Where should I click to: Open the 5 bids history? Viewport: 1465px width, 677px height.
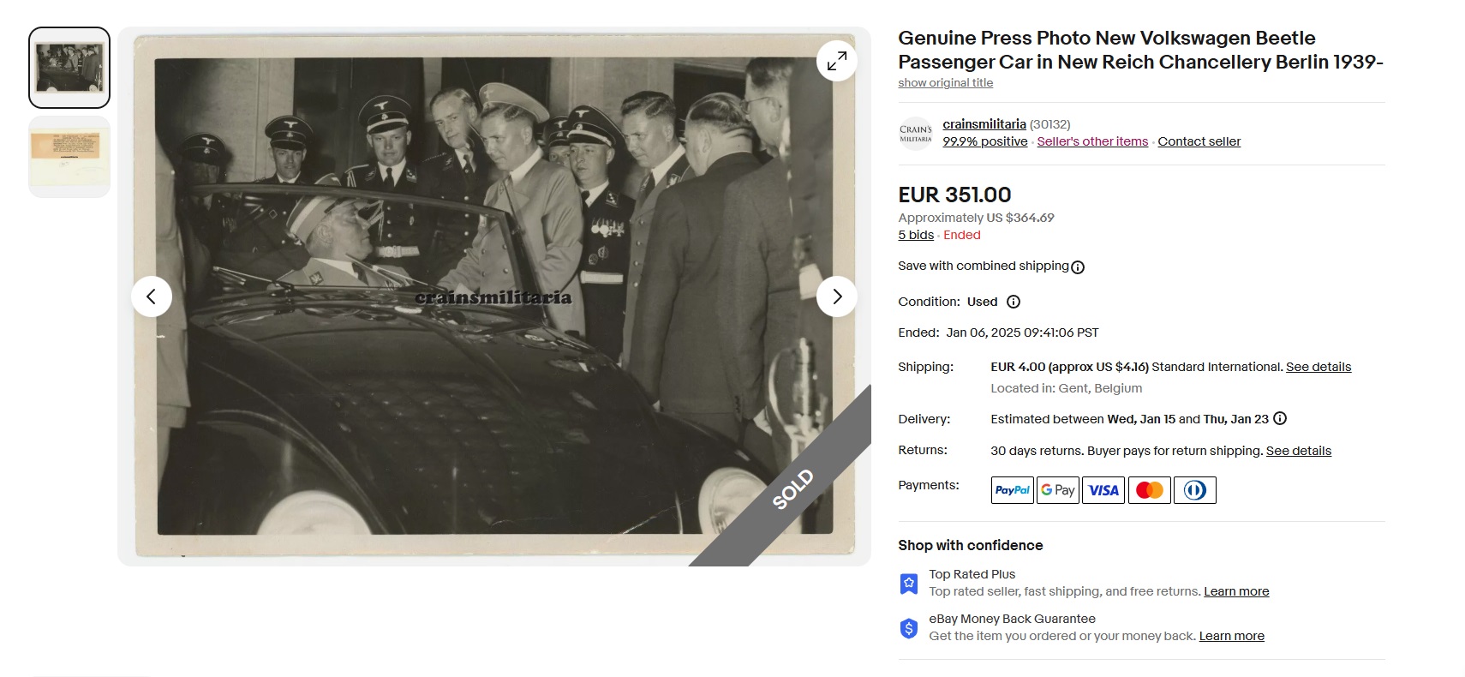pyautogui.click(x=916, y=235)
